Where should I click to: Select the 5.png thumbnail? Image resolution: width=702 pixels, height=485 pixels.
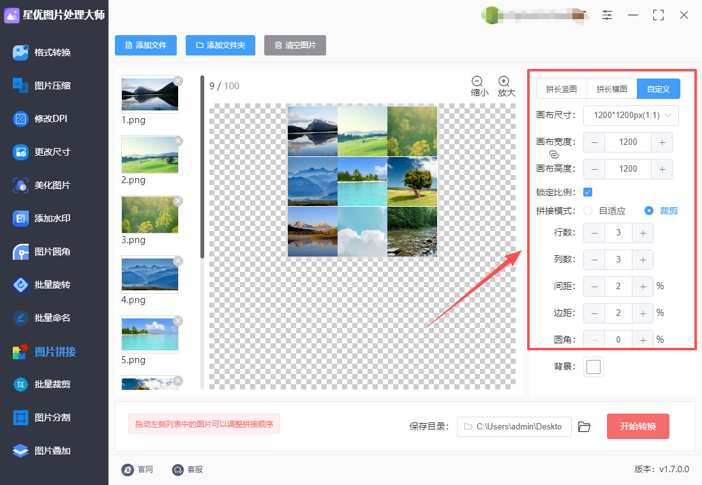[150, 334]
